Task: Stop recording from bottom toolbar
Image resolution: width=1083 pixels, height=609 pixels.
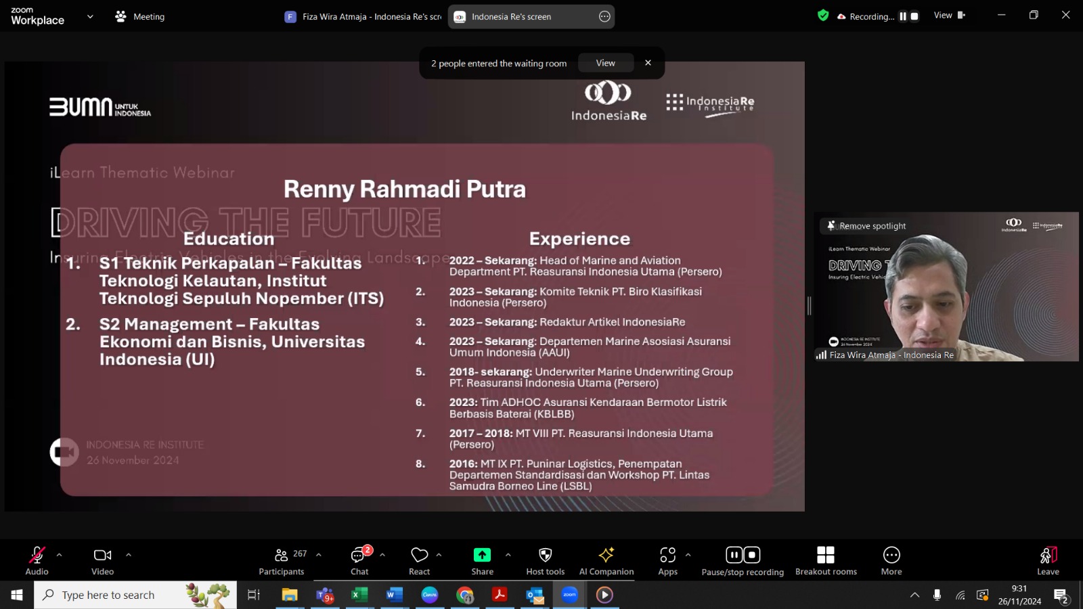Action: point(752,555)
